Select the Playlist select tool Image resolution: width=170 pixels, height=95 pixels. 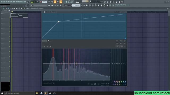tap(18, 8)
